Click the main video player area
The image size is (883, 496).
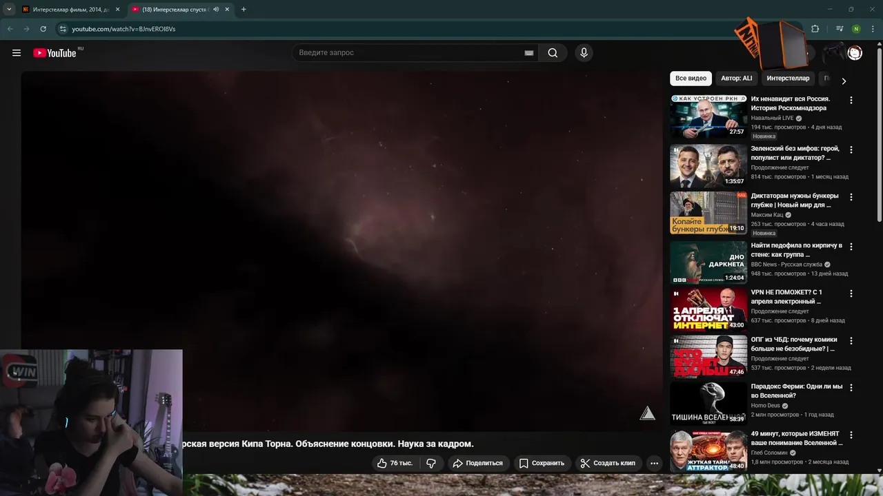pyautogui.click(x=341, y=251)
